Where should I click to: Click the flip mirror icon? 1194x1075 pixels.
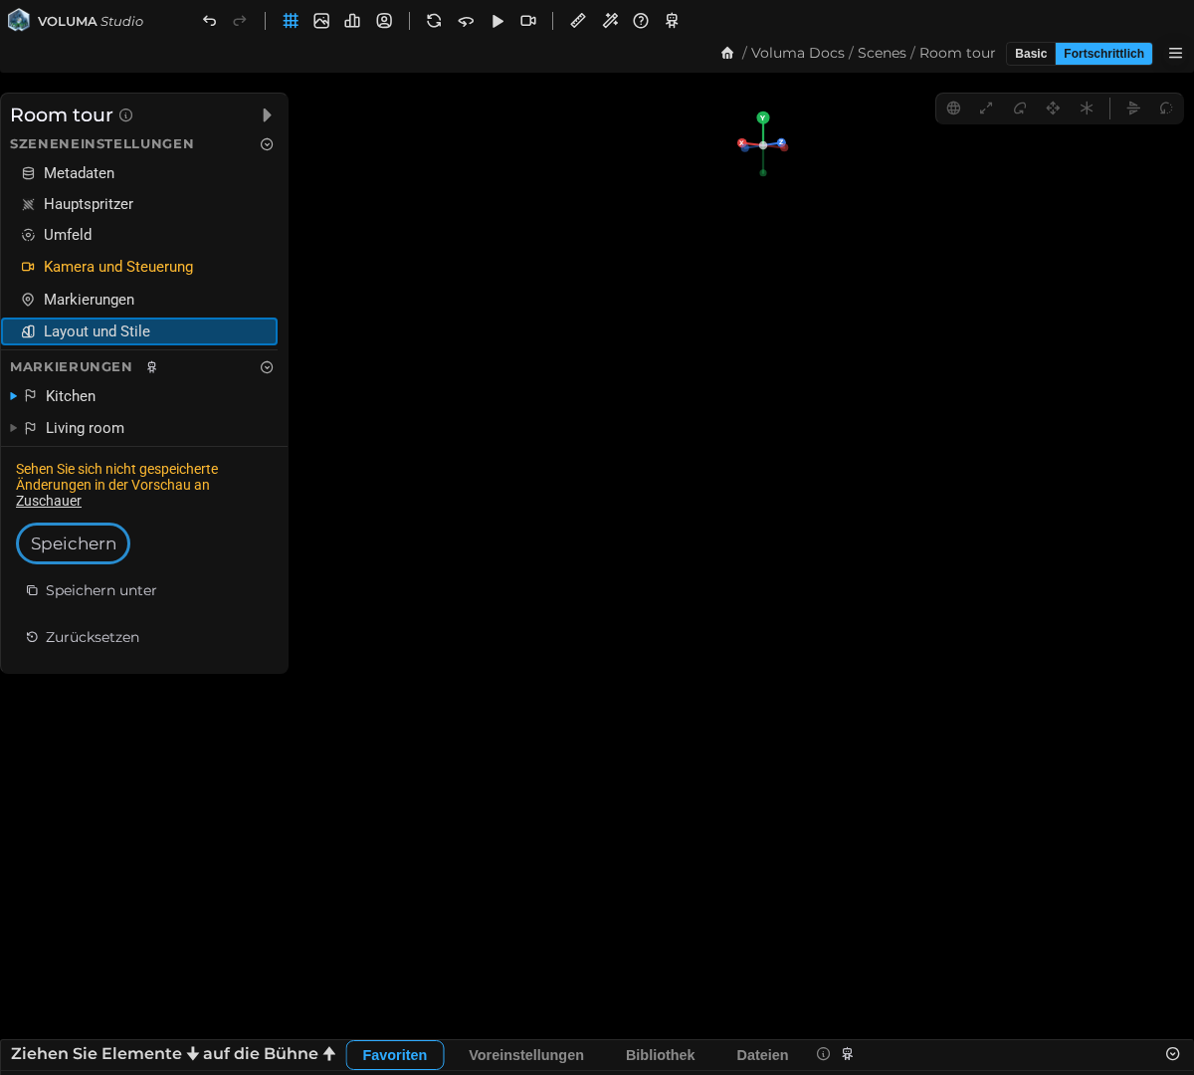(1133, 108)
